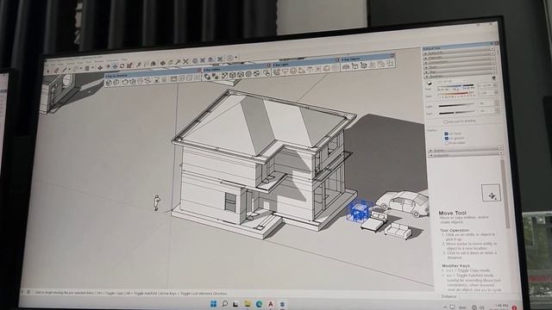Open the Windows Start menu
The width and height of the screenshot is (552, 310).
[213, 304]
